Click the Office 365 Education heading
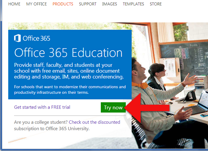Screen dimensions: 208x151 68,53
